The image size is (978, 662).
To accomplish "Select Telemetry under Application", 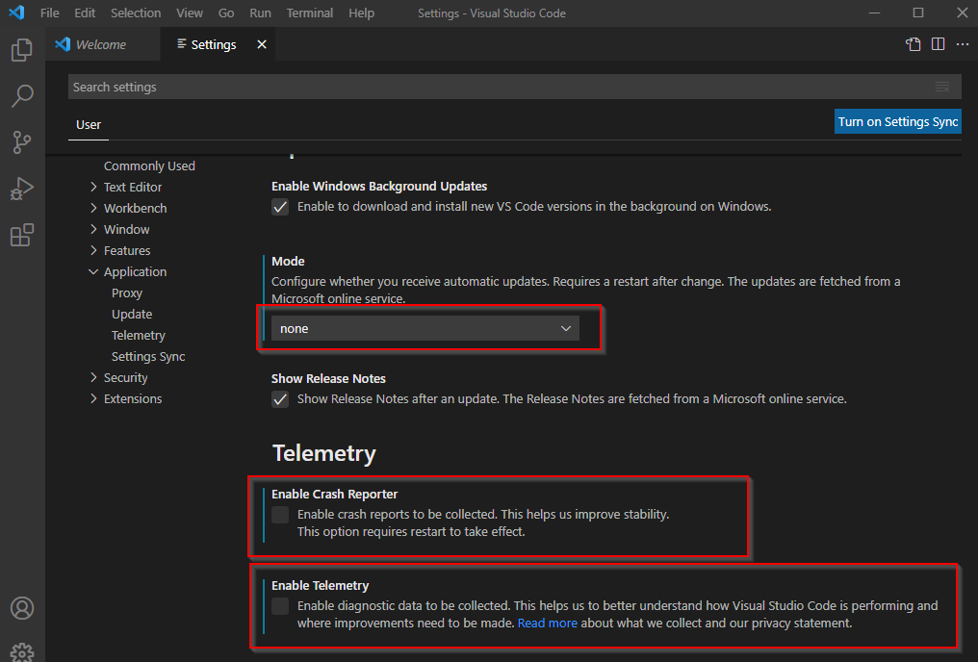I will (x=138, y=336).
